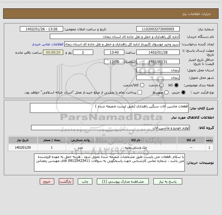The height and width of the screenshot is (215, 222).
Task: Click the buyer organization name field
Action: (115, 36)
